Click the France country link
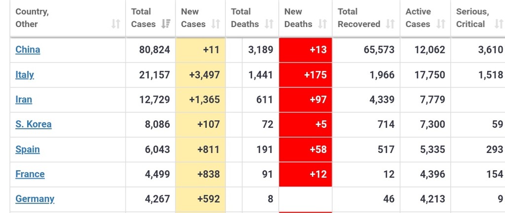Screen dimensions: 505x213 coord(30,174)
